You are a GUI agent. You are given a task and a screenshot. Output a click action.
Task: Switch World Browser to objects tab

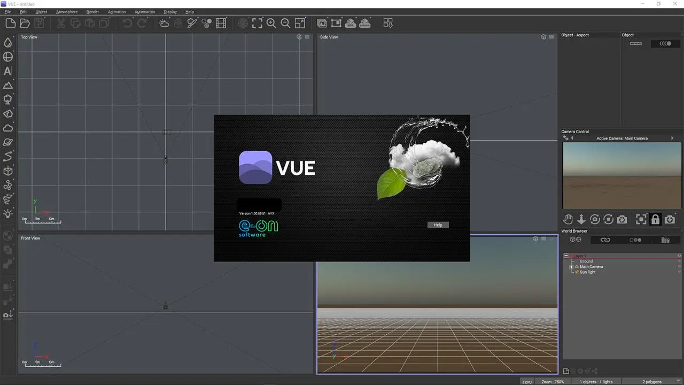(x=575, y=240)
